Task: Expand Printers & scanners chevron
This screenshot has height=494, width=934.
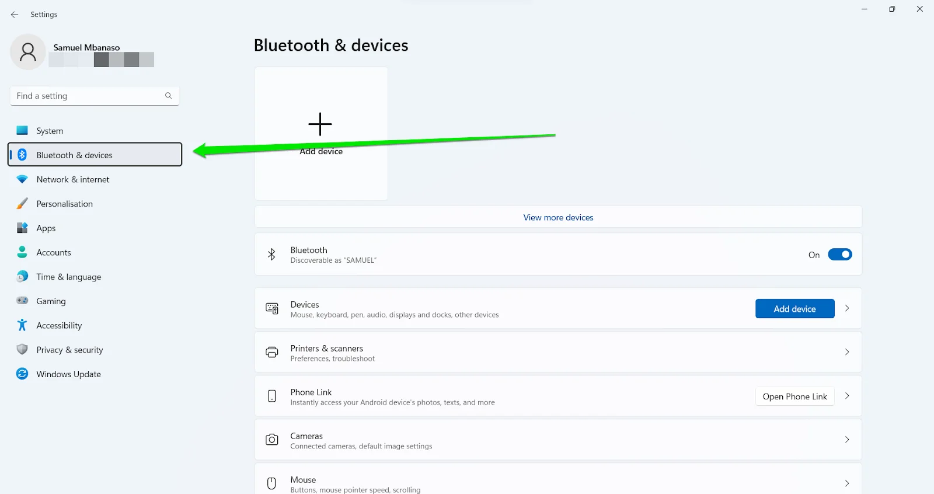Action: point(847,352)
